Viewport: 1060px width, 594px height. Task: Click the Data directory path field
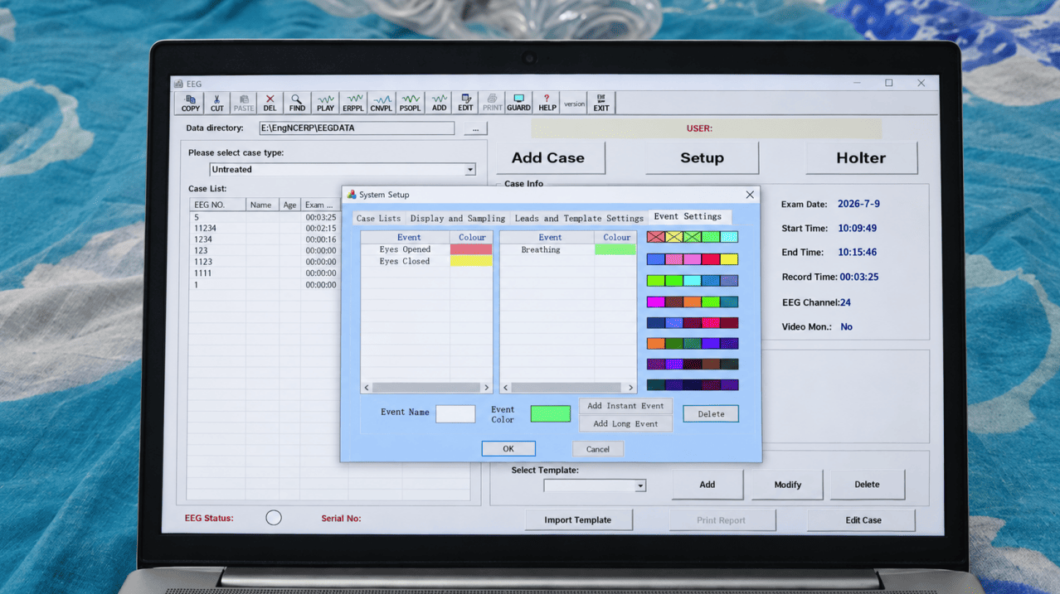click(357, 128)
